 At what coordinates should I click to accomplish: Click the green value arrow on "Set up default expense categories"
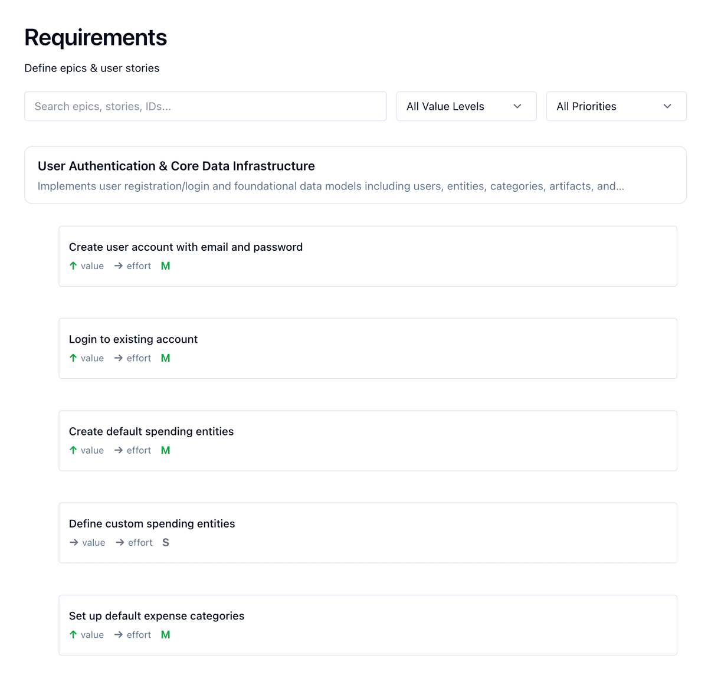[73, 634]
